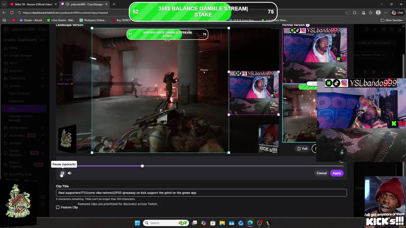Open Collections under Content
406x228 pixels.
point(16,101)
